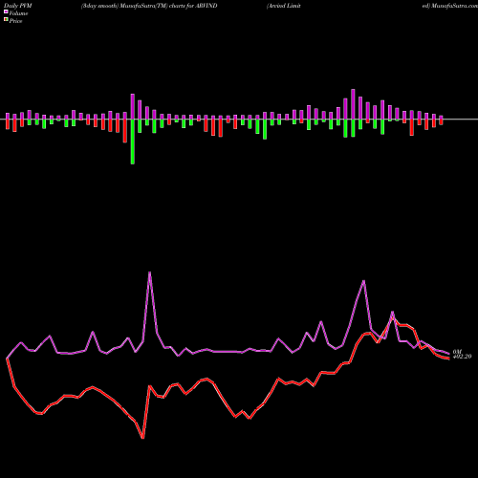Select the 'Price' legend label
The height and width of the screenshot is (478, 478).
[x=15, y=21]
